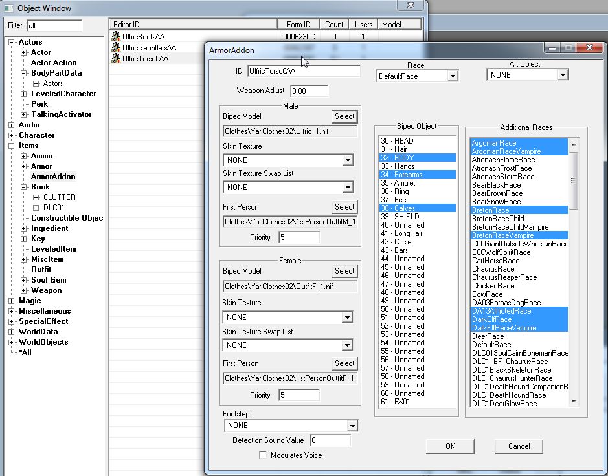Click the Female Priority field

[299, 395]
